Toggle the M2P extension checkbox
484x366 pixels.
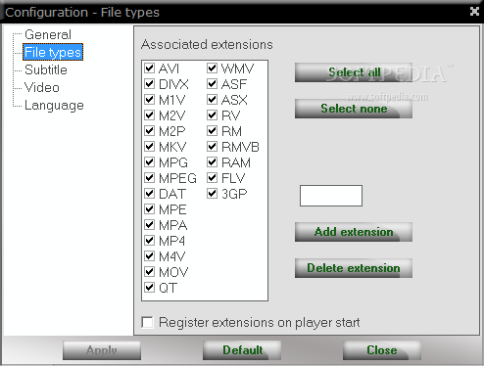[x=150, y=131]
